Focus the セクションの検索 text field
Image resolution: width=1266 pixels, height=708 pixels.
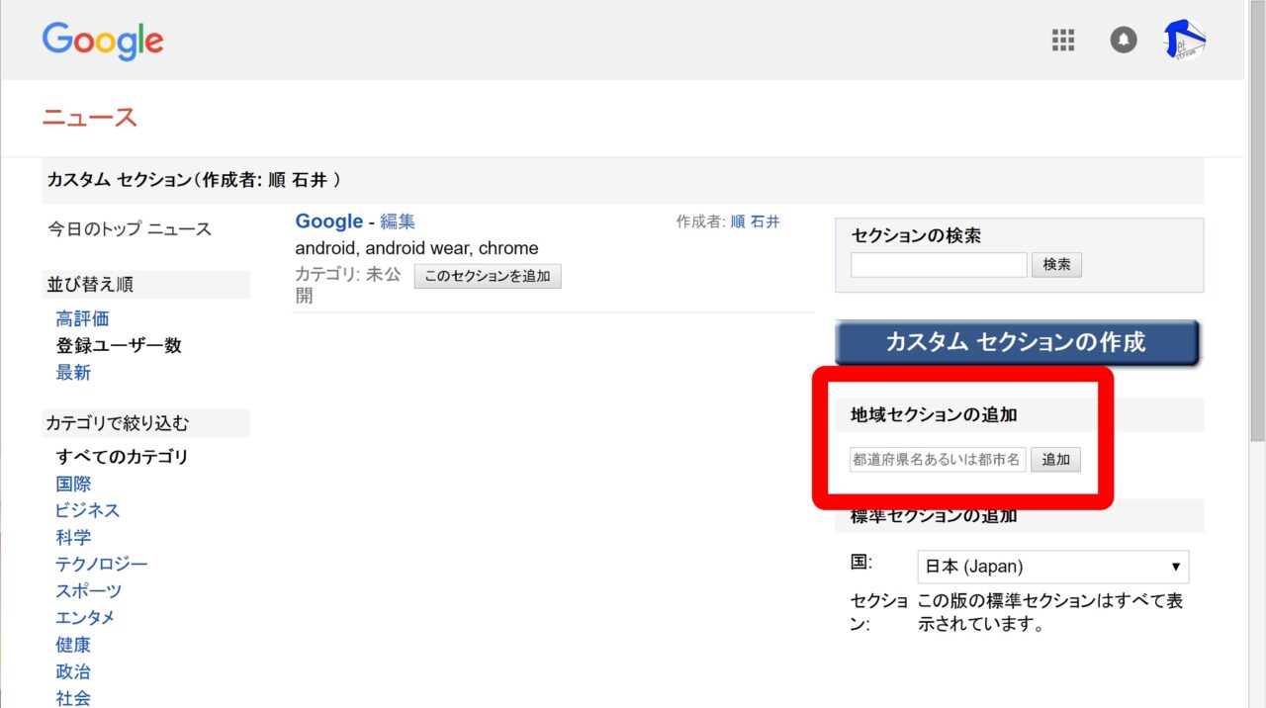939,265
